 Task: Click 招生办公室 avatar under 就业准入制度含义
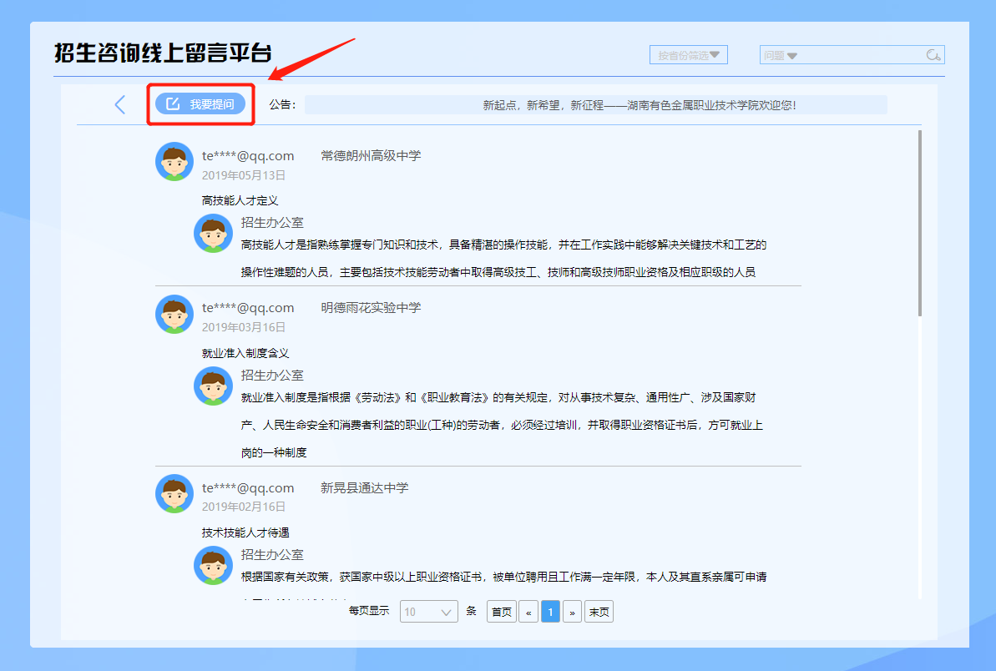[x=213, y=386]
